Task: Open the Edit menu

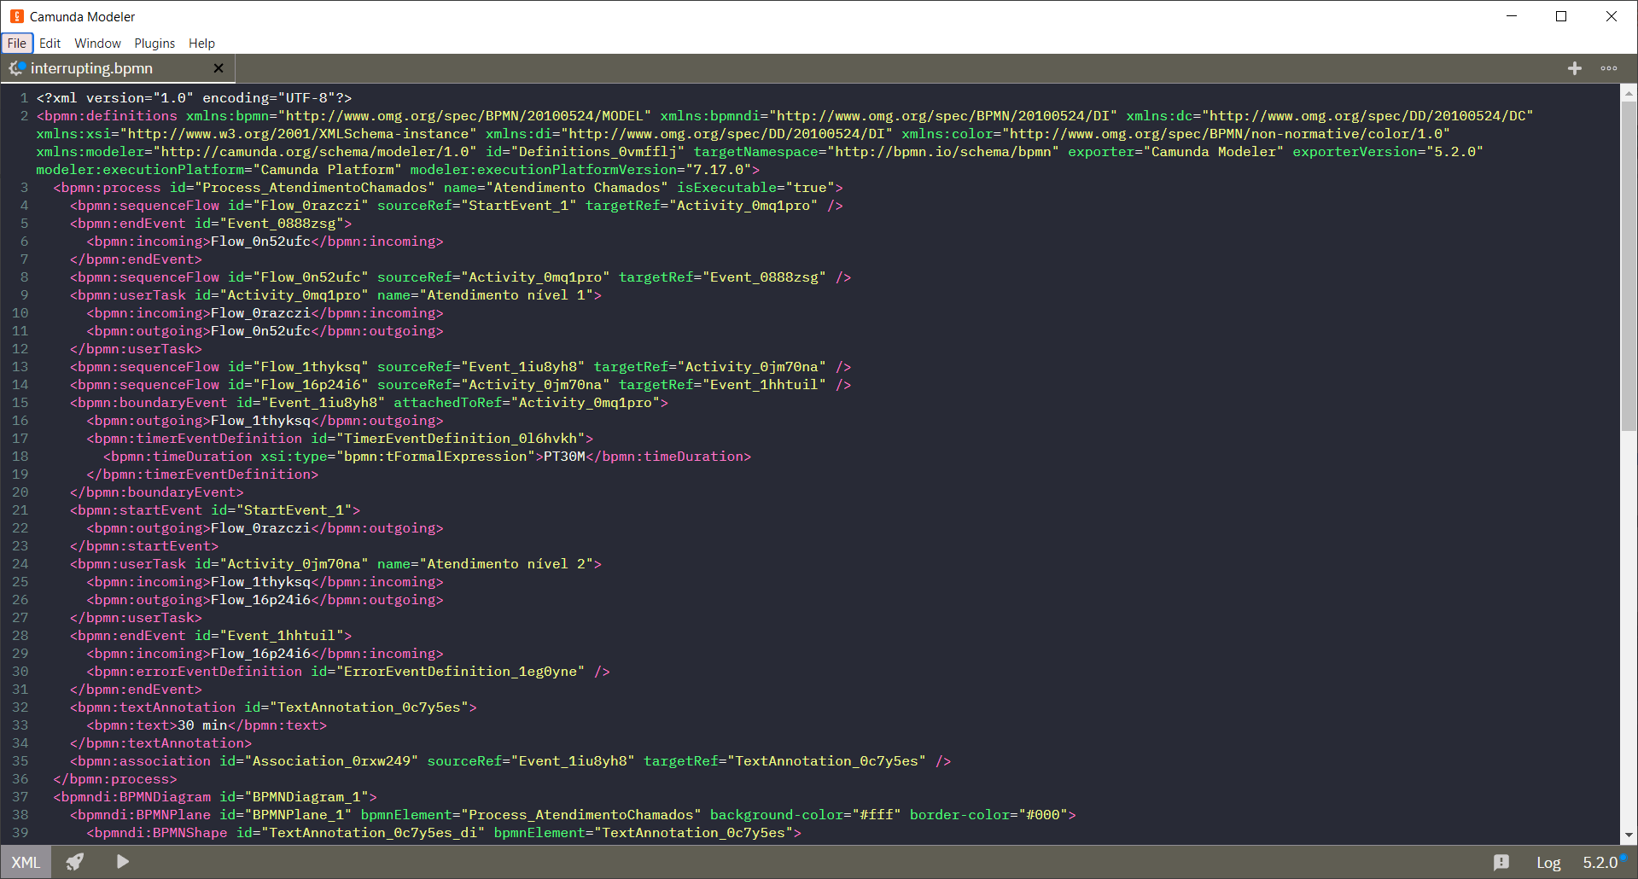Action: click(50, 43)
